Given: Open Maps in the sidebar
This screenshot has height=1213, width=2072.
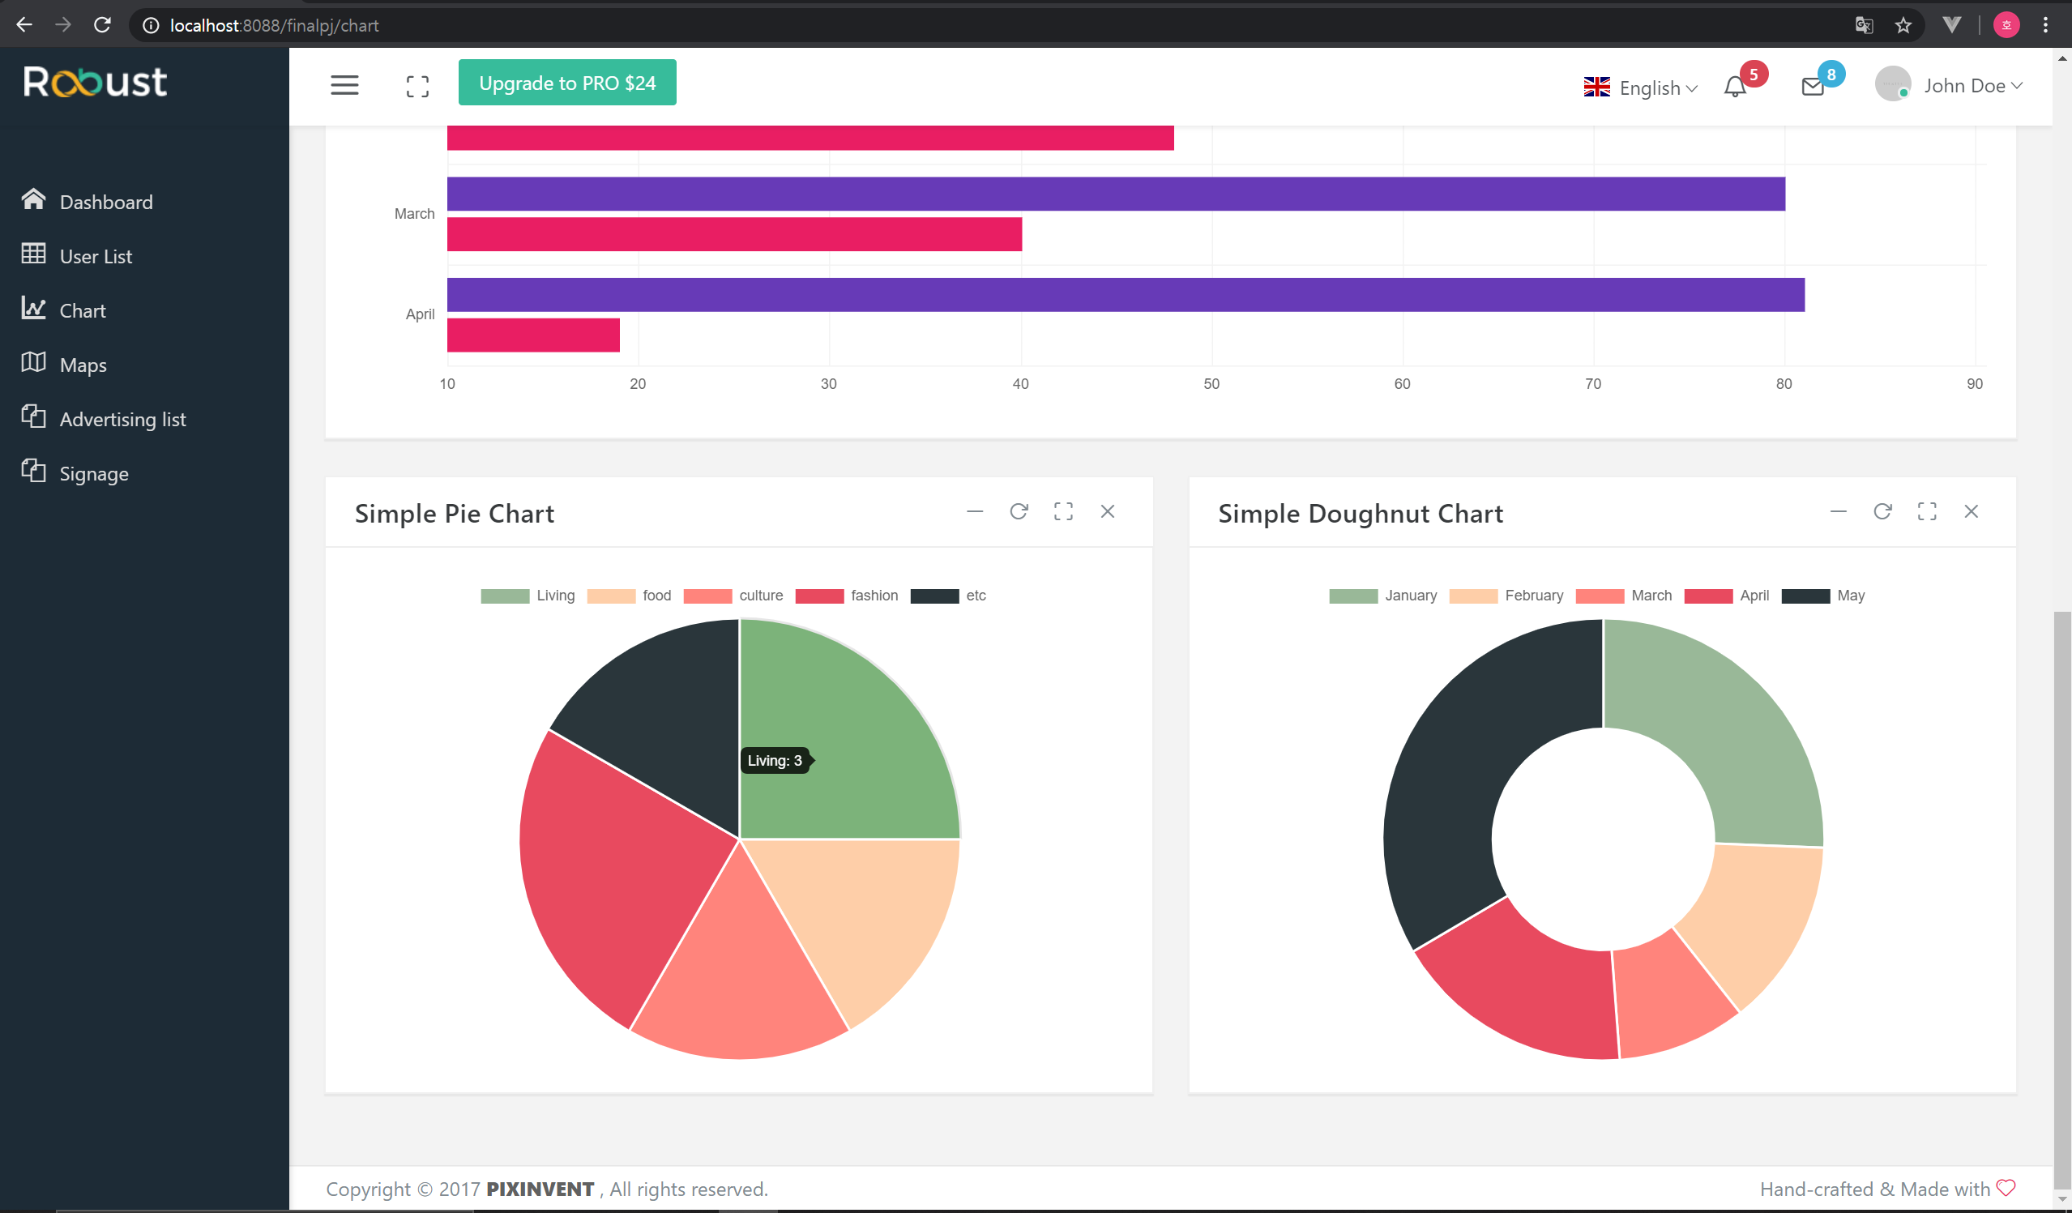Looking at the screenshot, I should 83,365.
